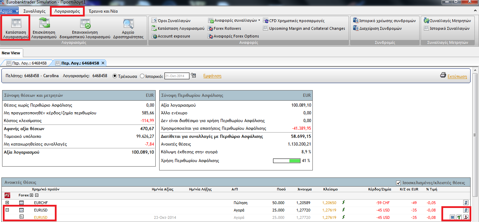Image resolution: width=479 pixels, height=222 pixels.
Task: Select the Ιστορικό radio button
Action: coord(142,76)
